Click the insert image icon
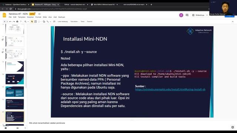This screenshot has width=237, height=133. (39, 21)
